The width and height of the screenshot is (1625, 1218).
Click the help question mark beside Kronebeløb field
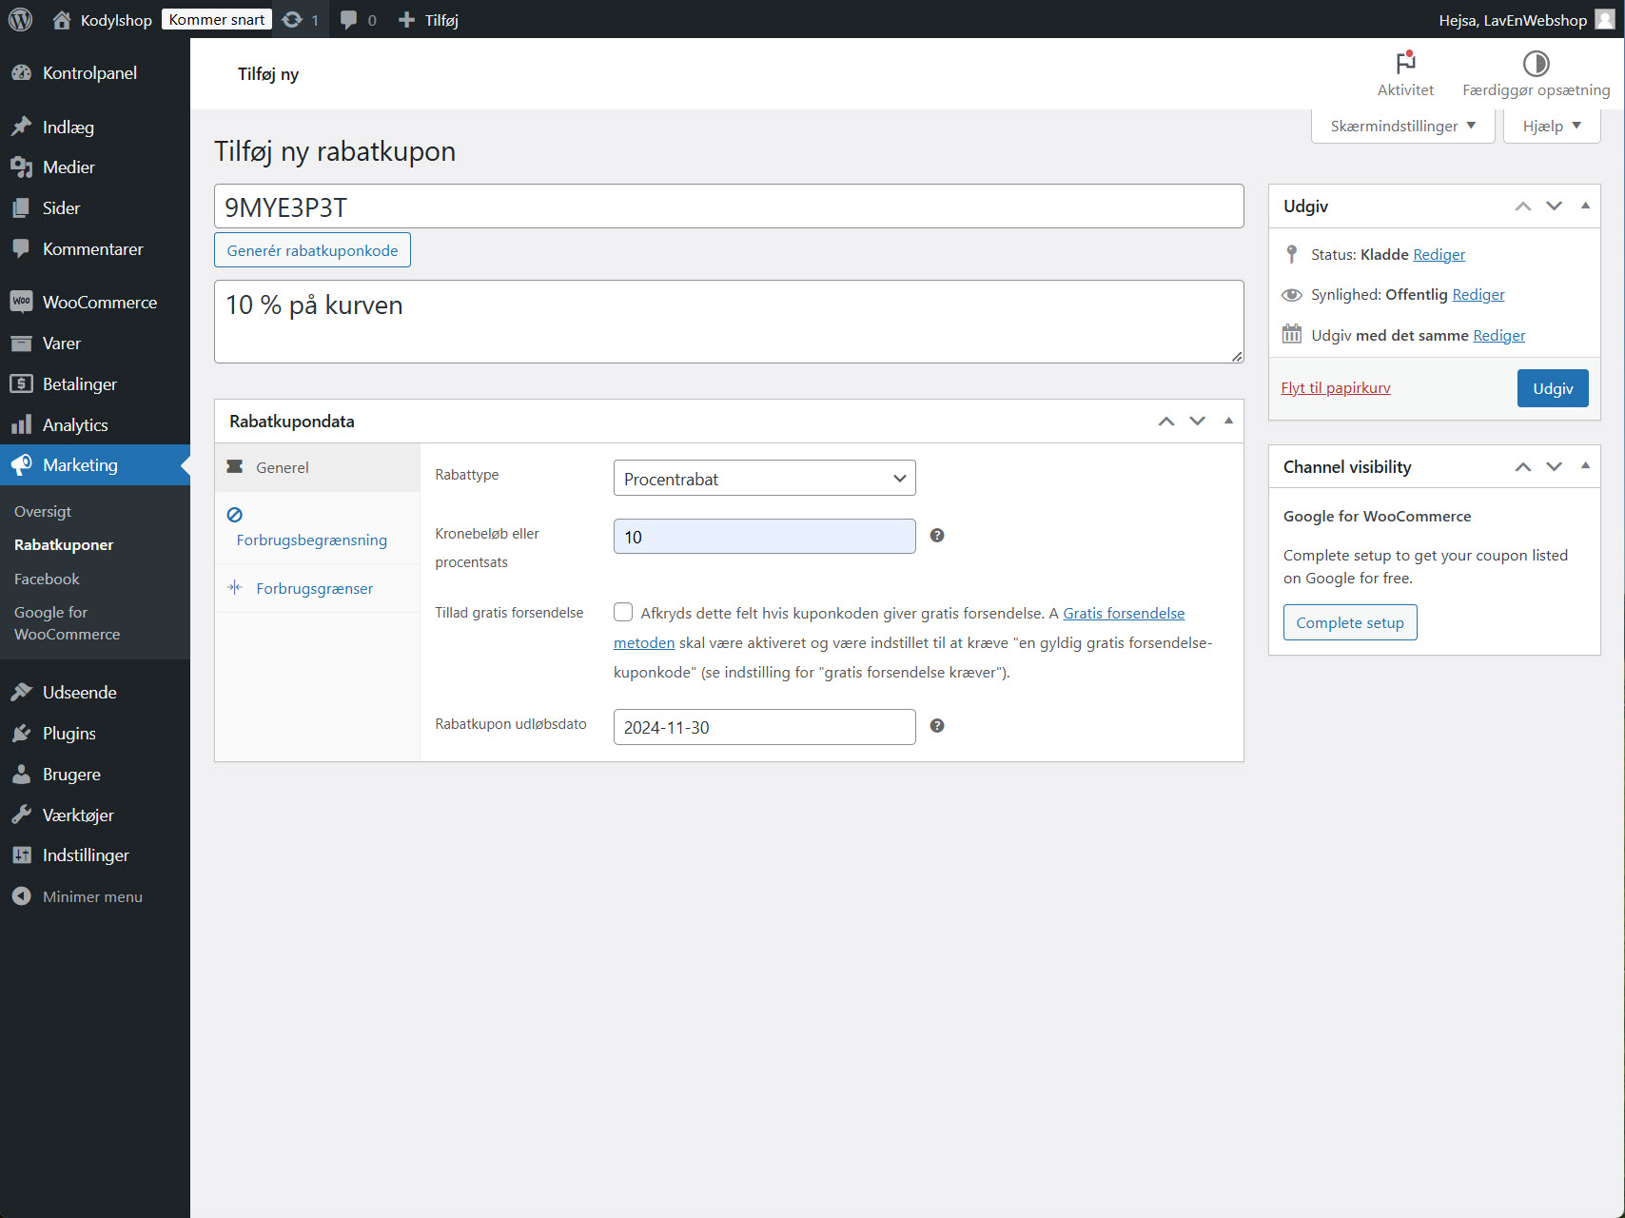(x=937, y=536)
